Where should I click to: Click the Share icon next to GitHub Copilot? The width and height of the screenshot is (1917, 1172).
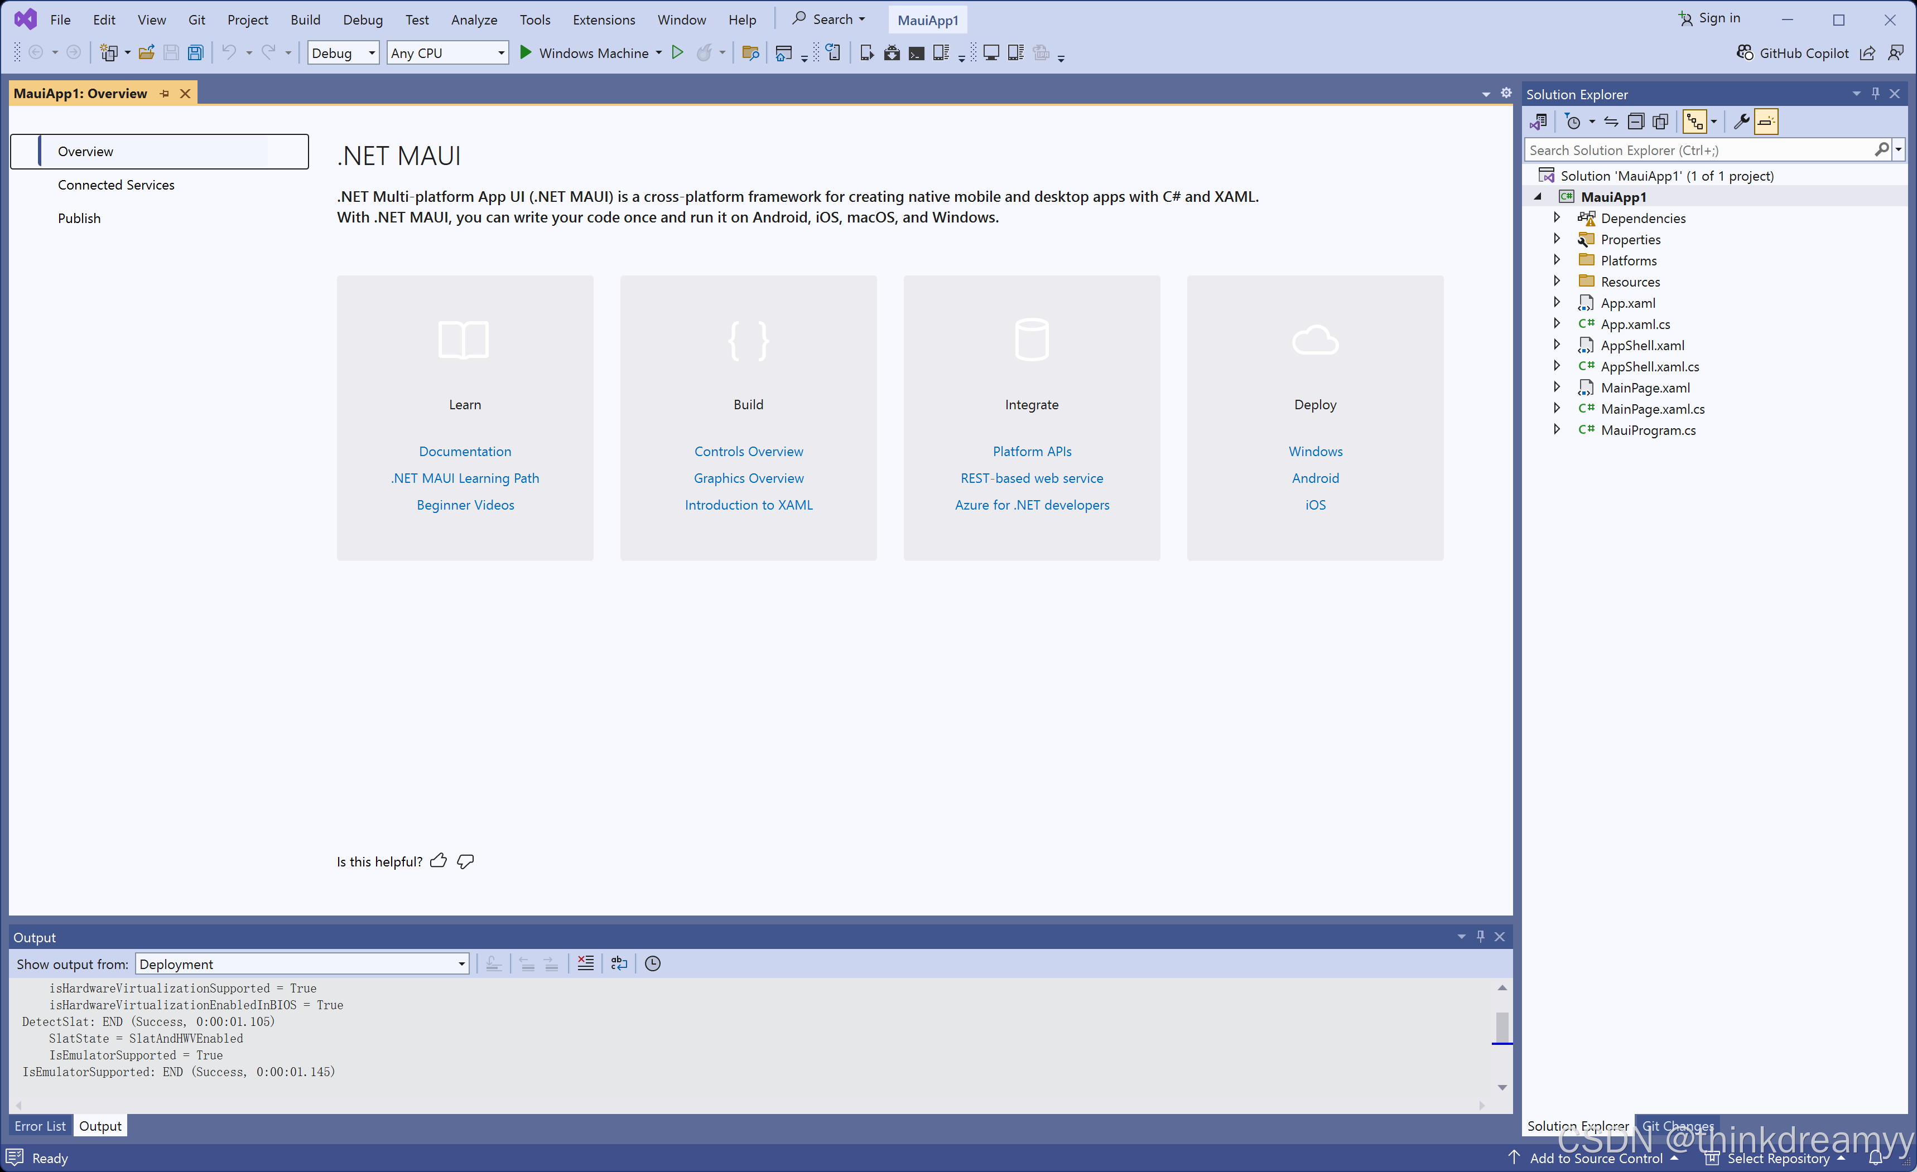[x=1867, y=53]
